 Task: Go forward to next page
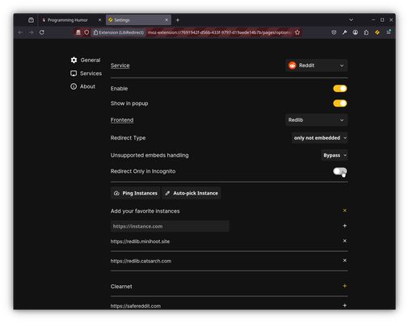coord(32,32)
